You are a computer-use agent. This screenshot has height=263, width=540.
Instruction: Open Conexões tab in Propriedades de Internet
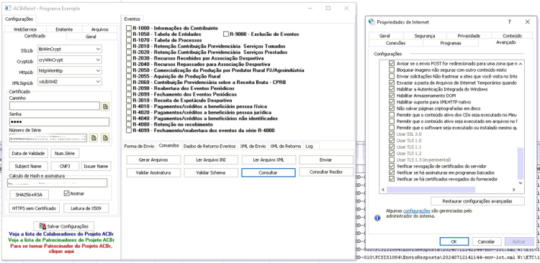(396, 43)
